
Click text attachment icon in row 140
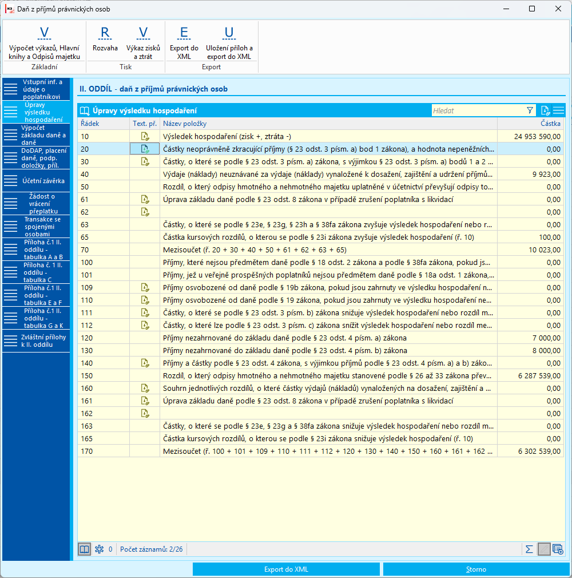coord(145,363)
